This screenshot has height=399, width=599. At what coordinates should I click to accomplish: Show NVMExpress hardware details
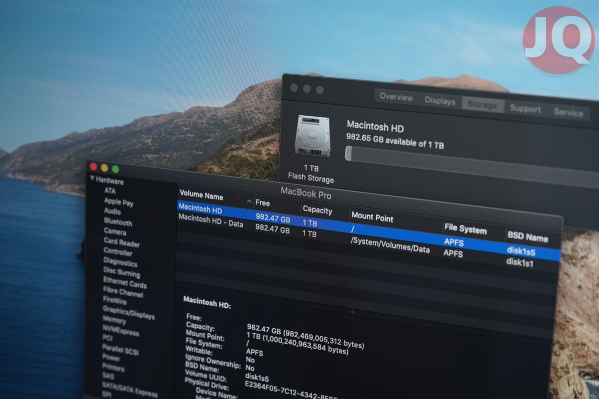click(x=121, y=330)
